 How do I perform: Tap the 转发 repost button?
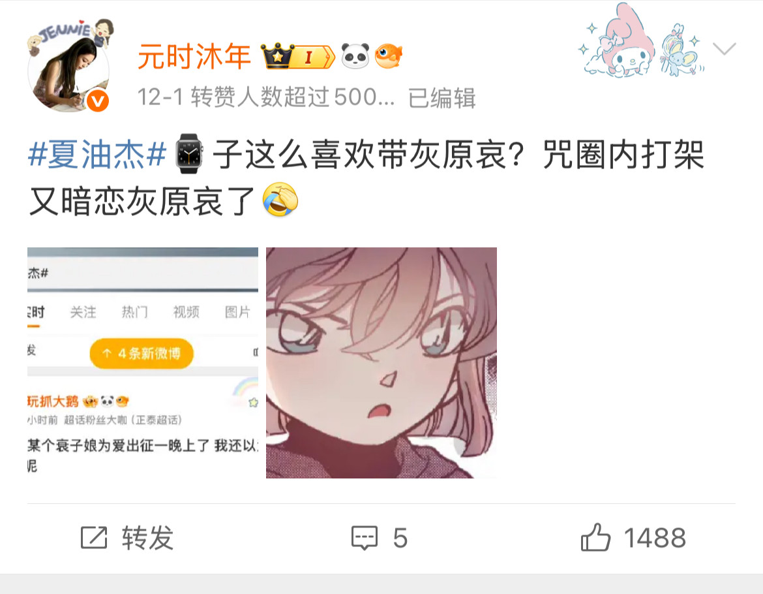click(127, 538)
